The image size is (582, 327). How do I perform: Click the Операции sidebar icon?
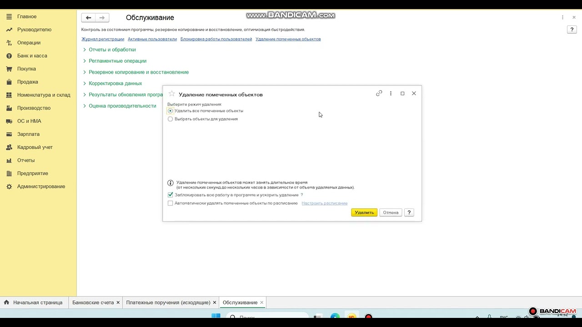9,43
